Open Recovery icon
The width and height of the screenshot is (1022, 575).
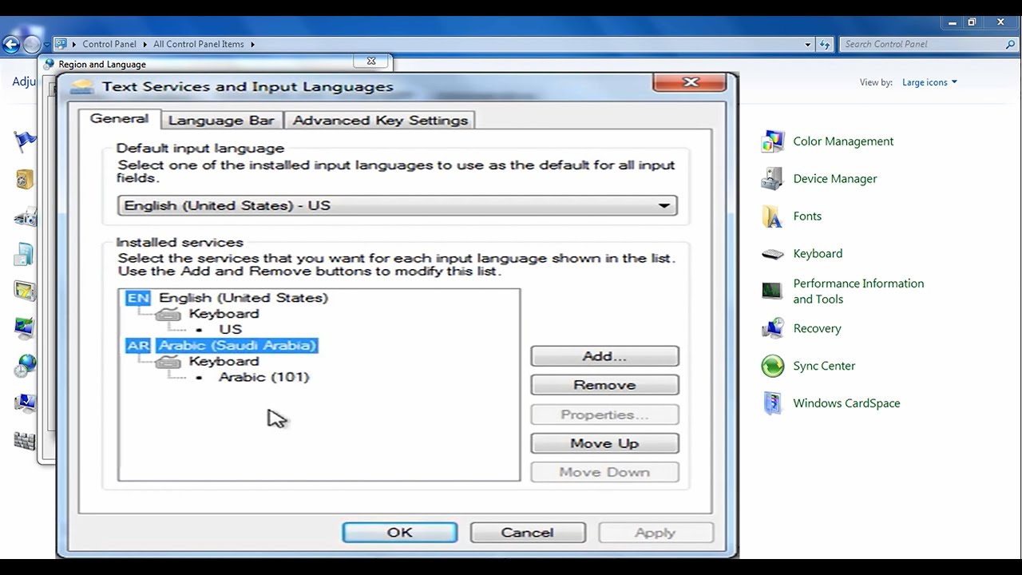tap(772, 328)
